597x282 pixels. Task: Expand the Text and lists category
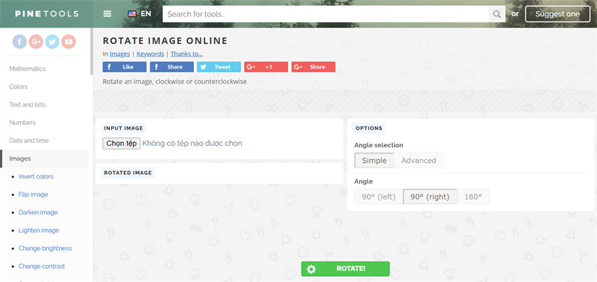(28, 104)
